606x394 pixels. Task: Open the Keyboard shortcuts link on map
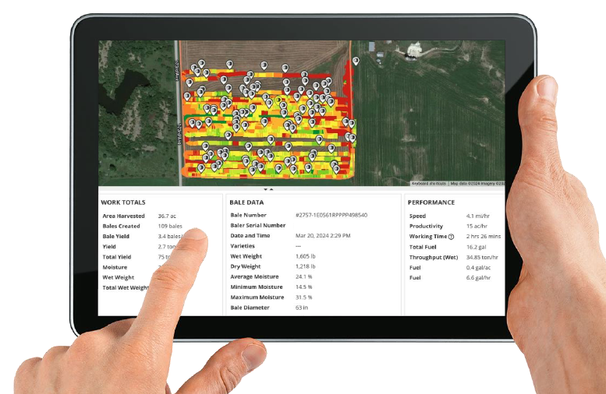point(429,184)
